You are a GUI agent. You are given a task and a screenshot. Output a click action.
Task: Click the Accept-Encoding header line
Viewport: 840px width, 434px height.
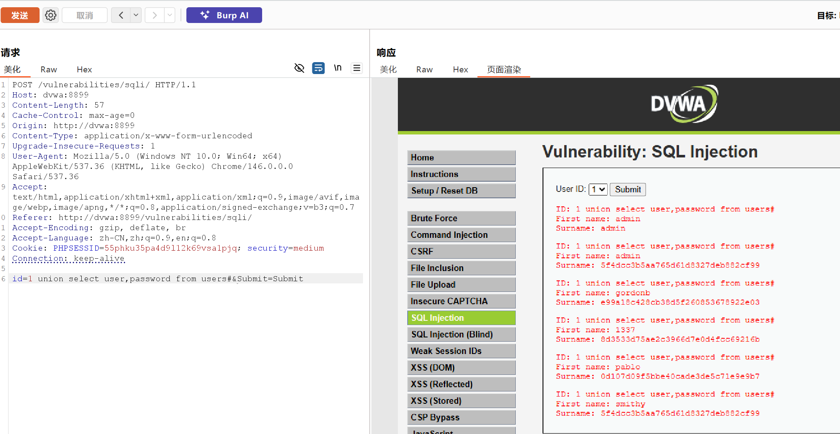[x=99, y=228]
